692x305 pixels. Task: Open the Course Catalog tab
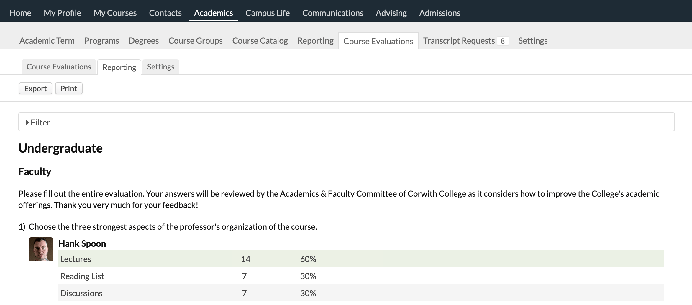[260, 41]
